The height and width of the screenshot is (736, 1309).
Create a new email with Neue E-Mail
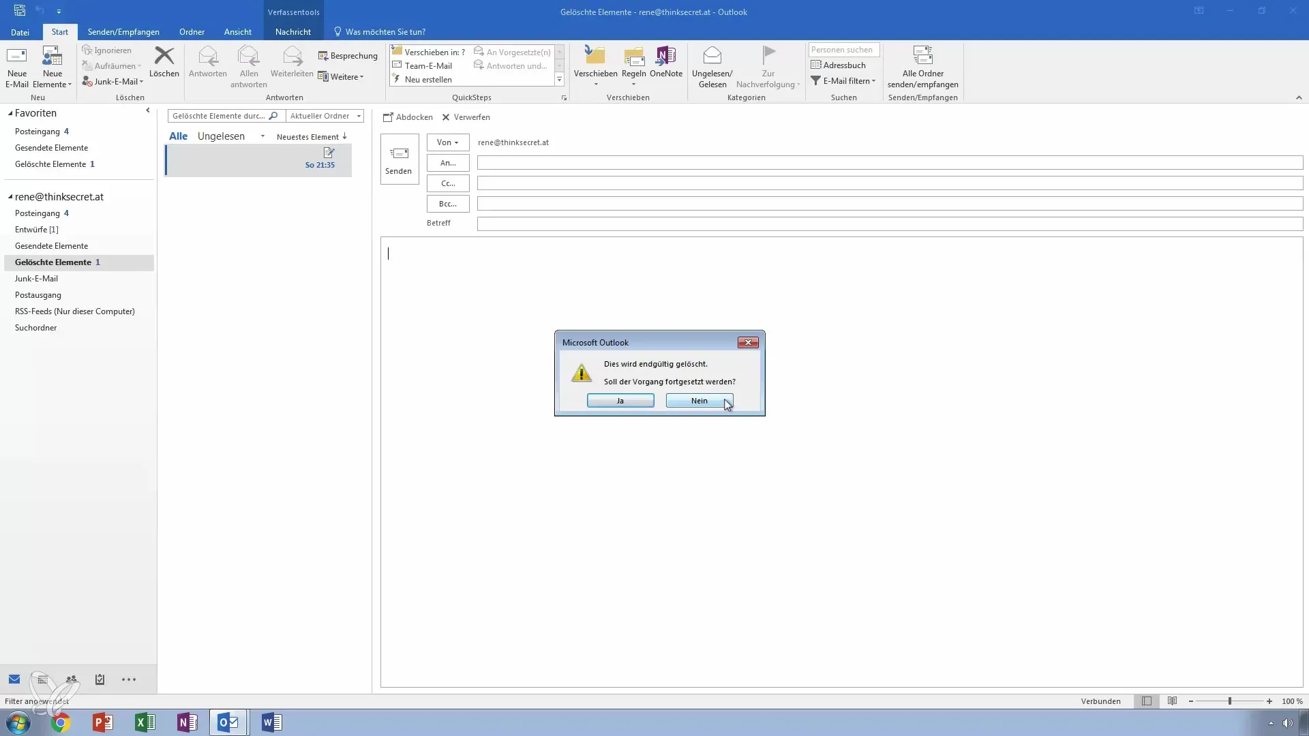17,67
